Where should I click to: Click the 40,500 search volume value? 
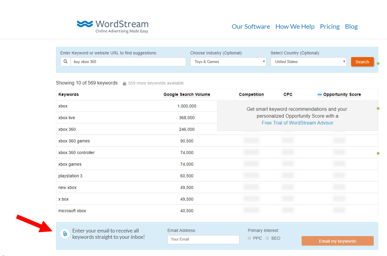click(x=187, y=211)
